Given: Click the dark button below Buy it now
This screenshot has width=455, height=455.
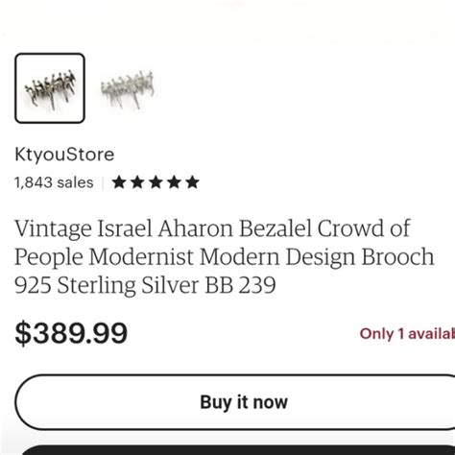Looking at the screenshot, I should [x=238, y=449].
